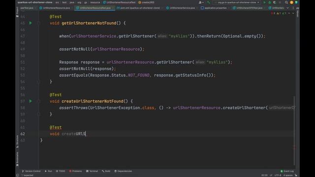Click the Debug bug icon in toolbar
Viewport: 315px width, 177px height.
(270, 2)
